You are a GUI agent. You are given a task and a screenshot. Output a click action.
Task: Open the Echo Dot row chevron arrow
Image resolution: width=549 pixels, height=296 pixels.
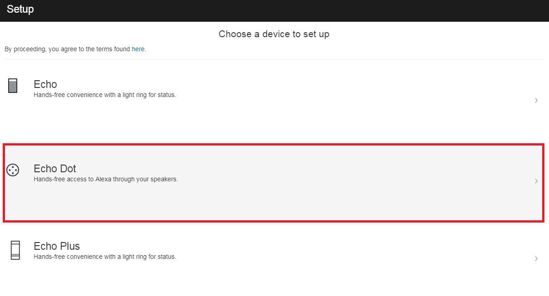[x=536, y=181]
